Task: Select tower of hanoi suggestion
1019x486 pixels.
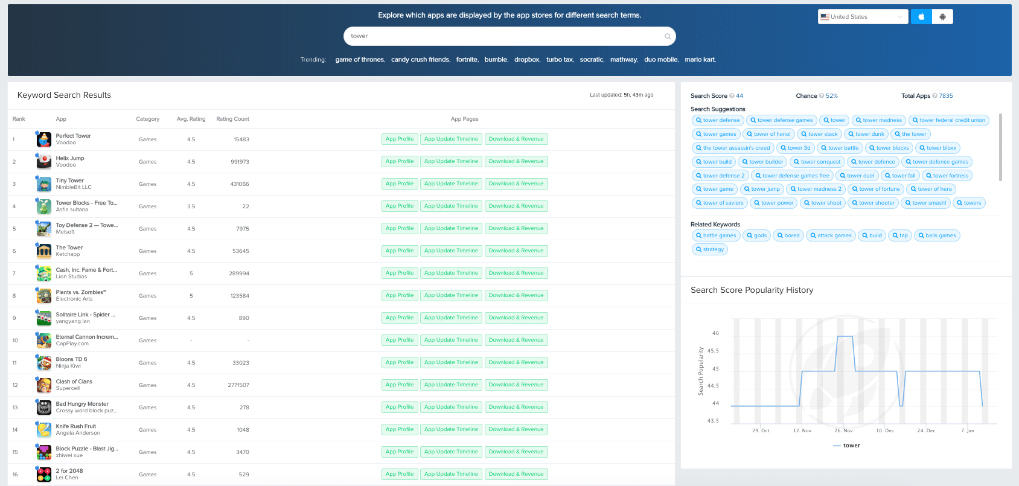Action: pos(768,134)
